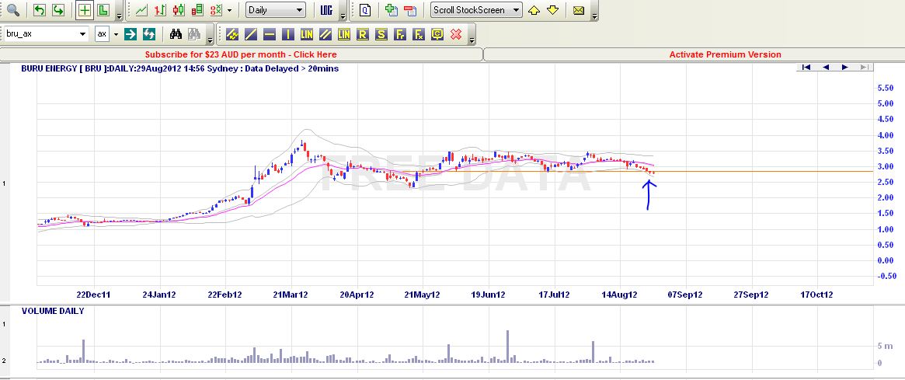Select the R drawing tool
Viewport: 905px width, 380px height.
point(363,34)
